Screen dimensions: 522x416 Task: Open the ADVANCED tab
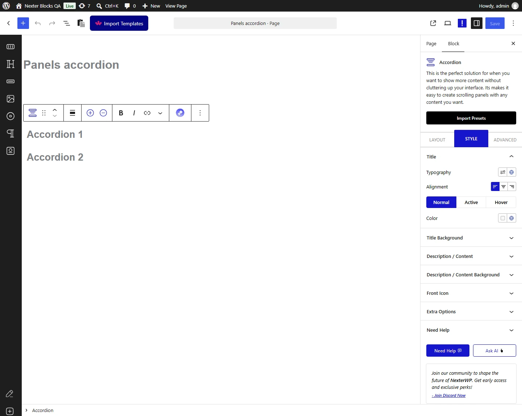(505, 140)
